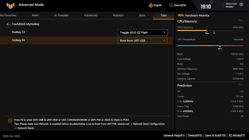
Task: Open the Ai Tweaker tab
Action: coord(61,15)
